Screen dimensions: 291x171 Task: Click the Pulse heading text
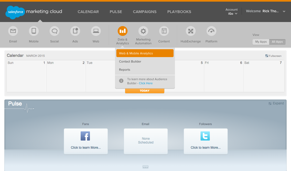click(x=15, y=104)
